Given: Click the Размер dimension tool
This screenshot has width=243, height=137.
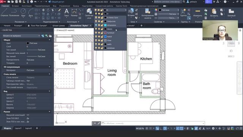Looking at the screenshot, I should [74, 13].
